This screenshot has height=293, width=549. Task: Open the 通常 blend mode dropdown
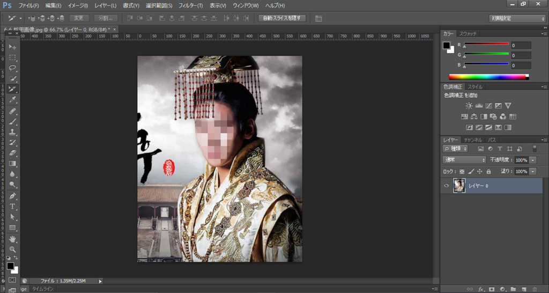[x=464, y=160]
